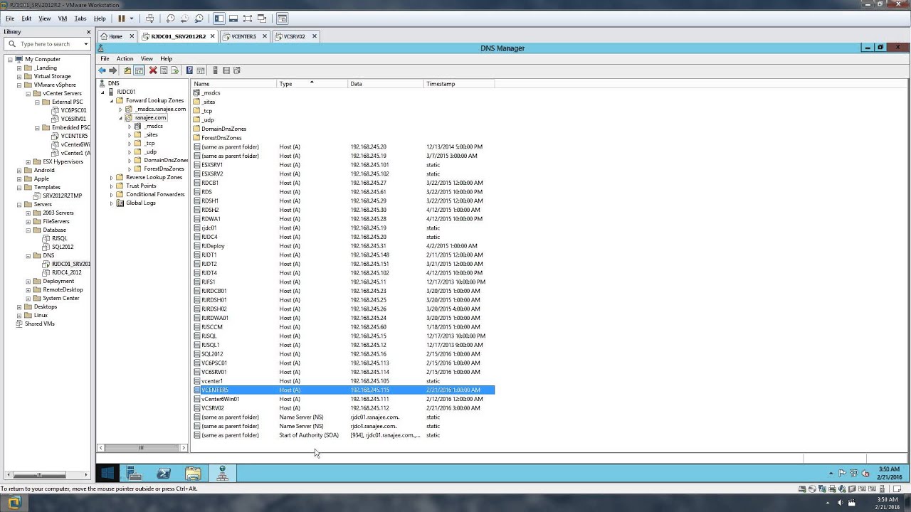
Task: Select SQL2012 VM in the Database folder
Action: [63, 247]
